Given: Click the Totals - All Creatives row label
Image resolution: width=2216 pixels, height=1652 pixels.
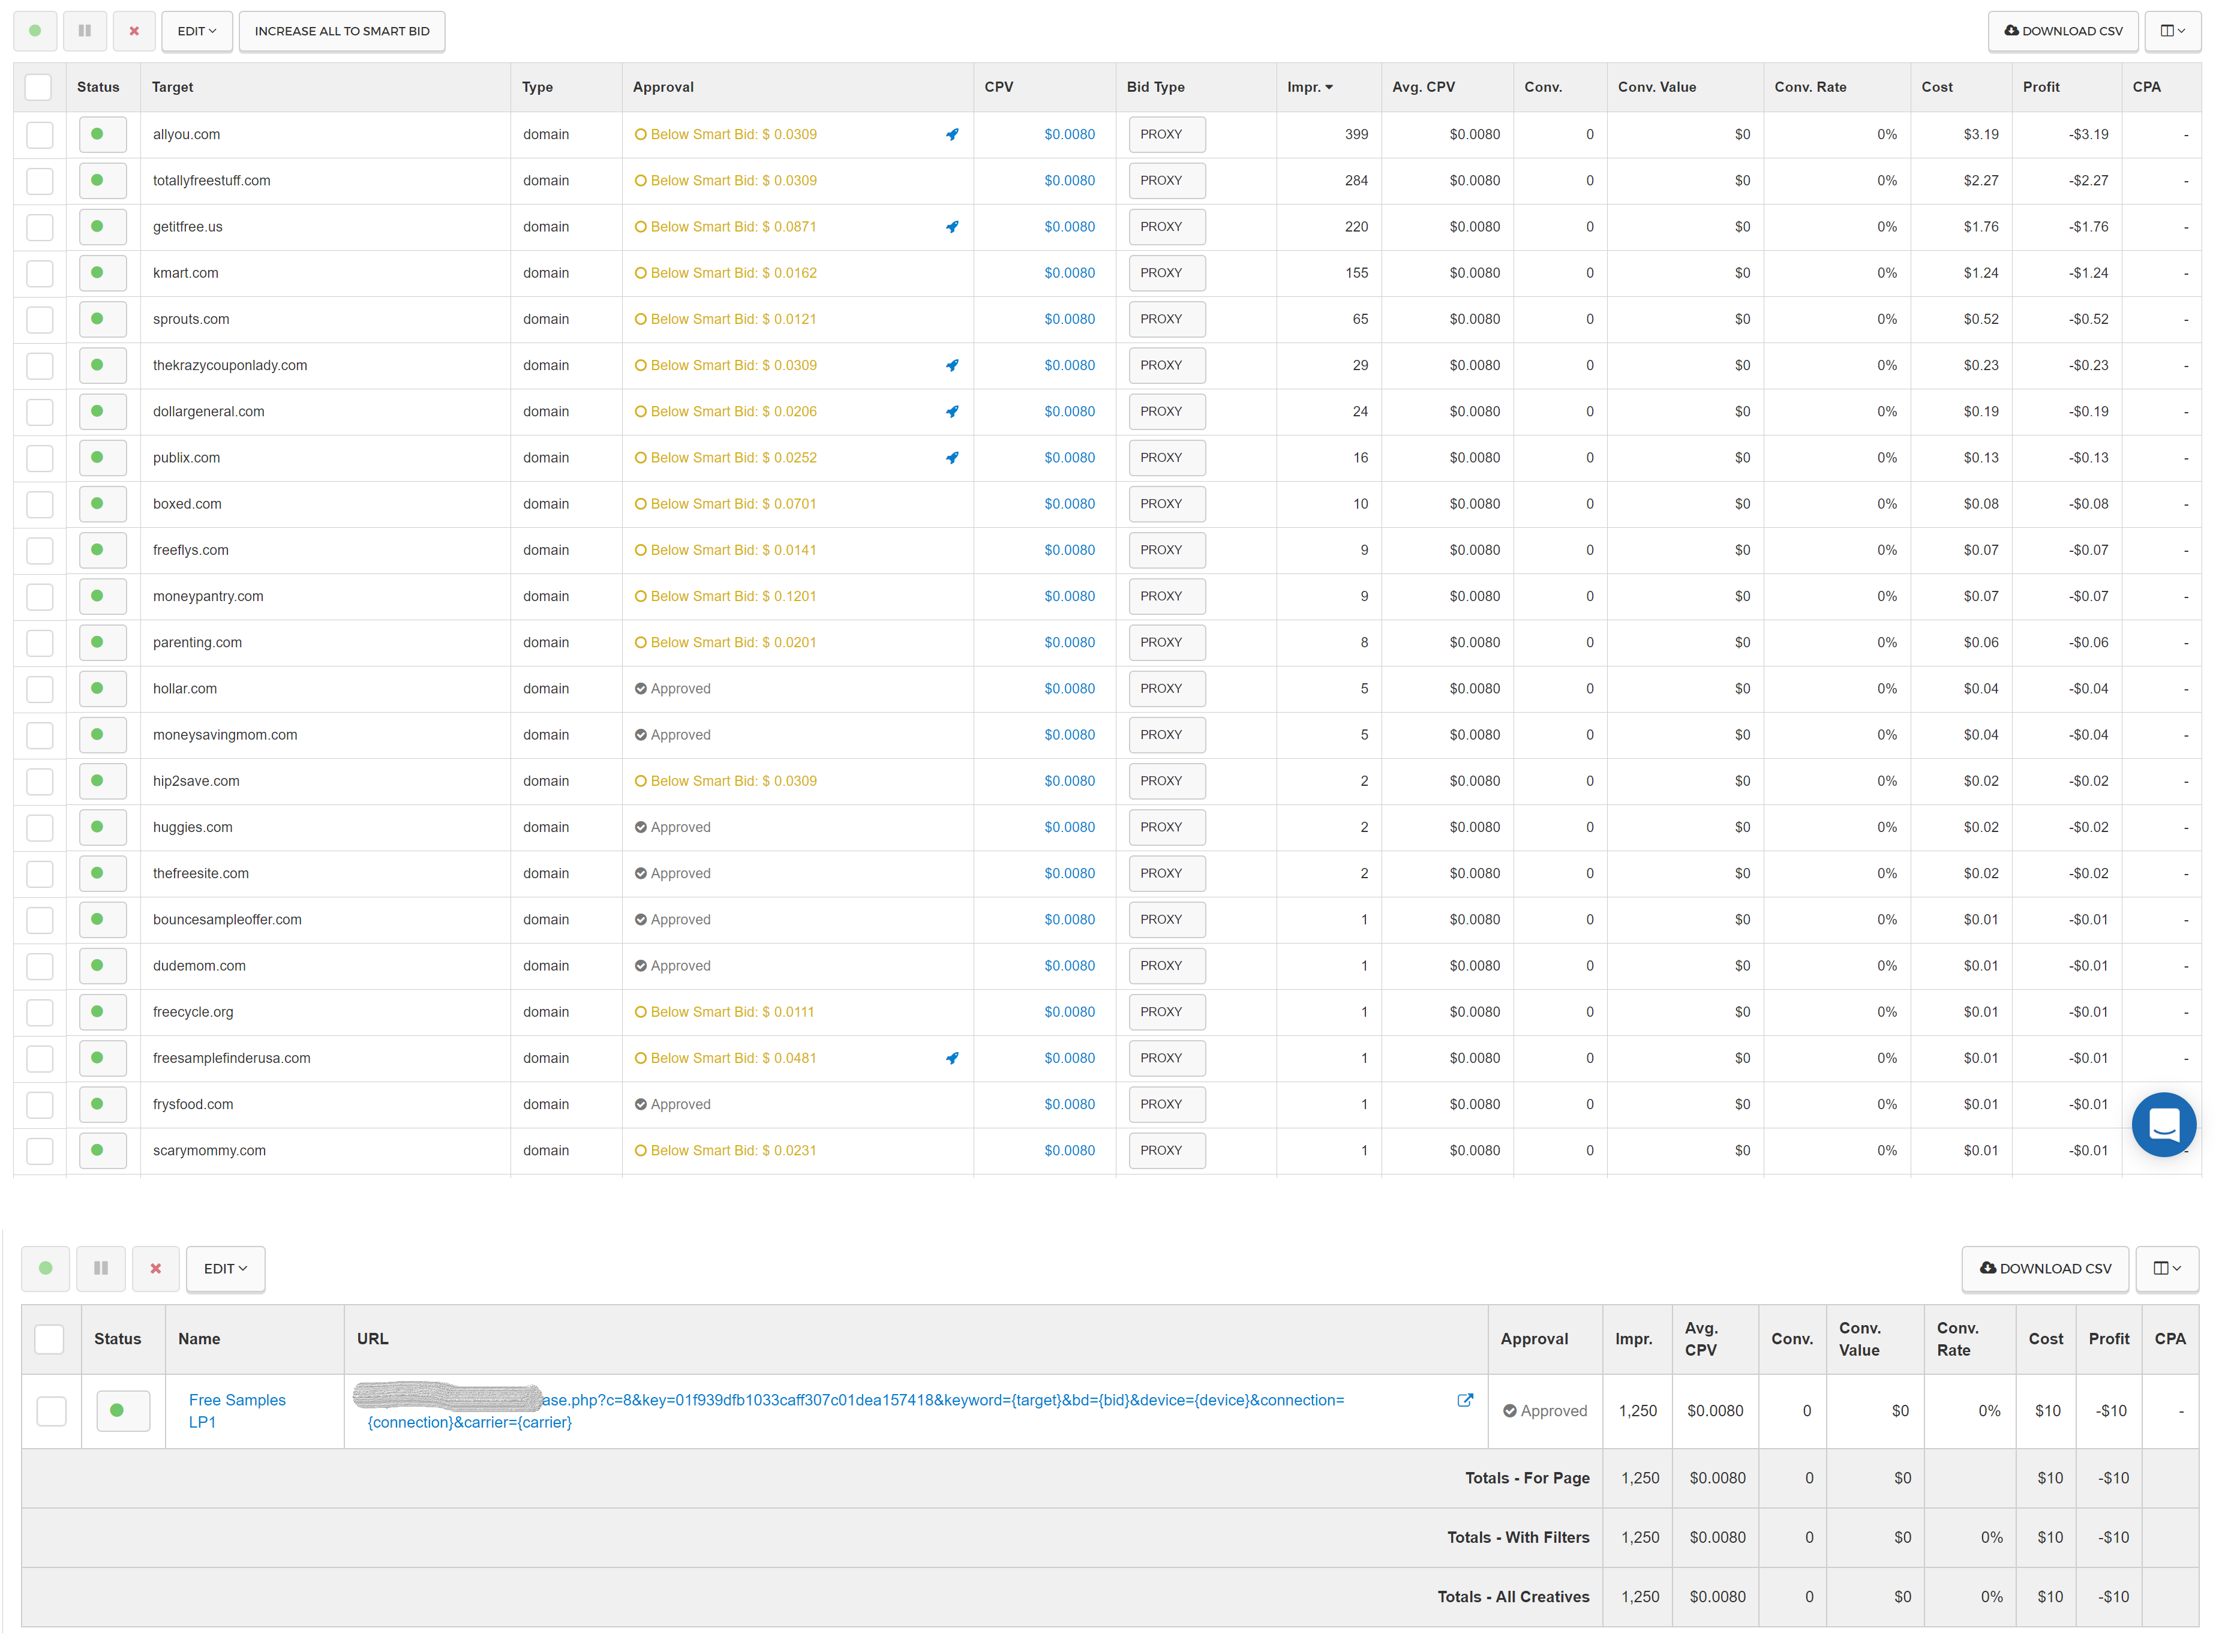Looking at the screenshot, I should click(1513, 1597).
